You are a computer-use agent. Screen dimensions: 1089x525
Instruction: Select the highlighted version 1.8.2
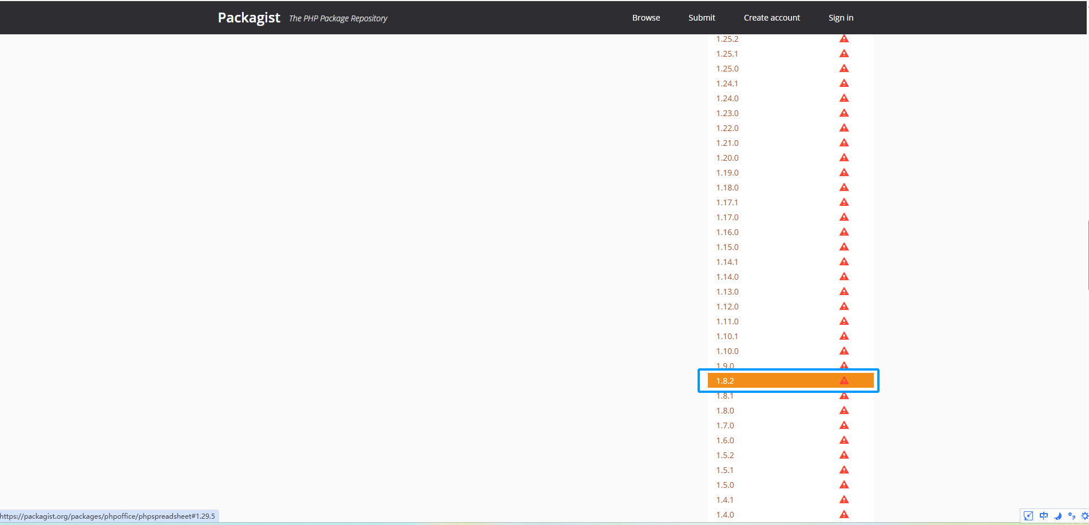pyautogui.click(x=726, y=380)
